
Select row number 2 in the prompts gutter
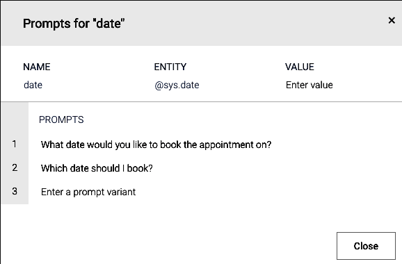[15, 167]
